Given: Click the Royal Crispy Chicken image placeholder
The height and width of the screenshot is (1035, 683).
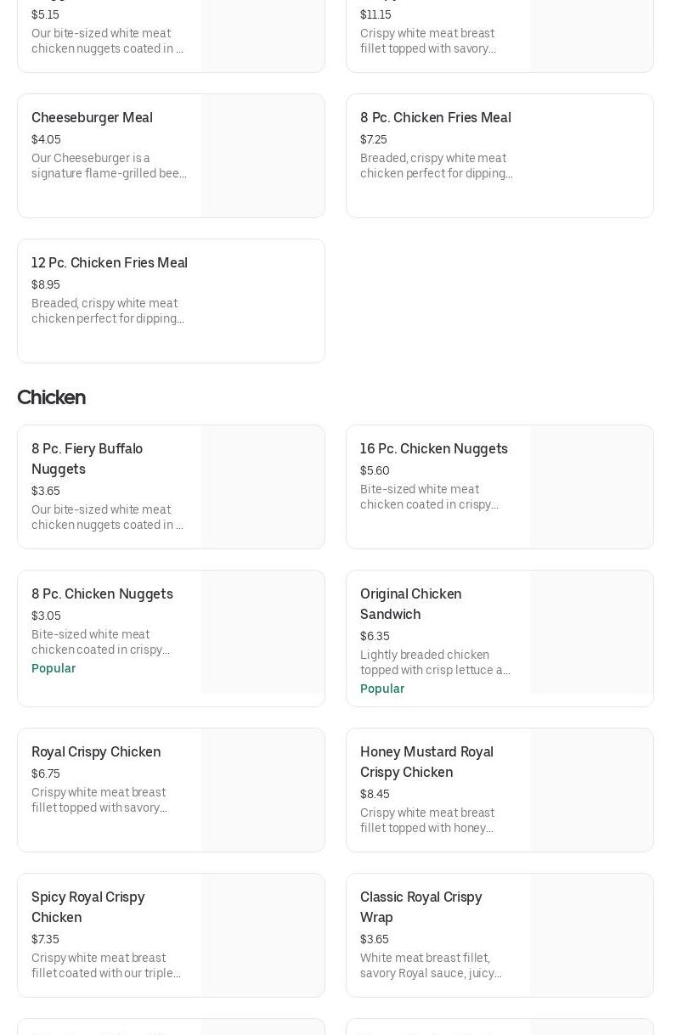Looking at the screenshot, I should 262,790.
